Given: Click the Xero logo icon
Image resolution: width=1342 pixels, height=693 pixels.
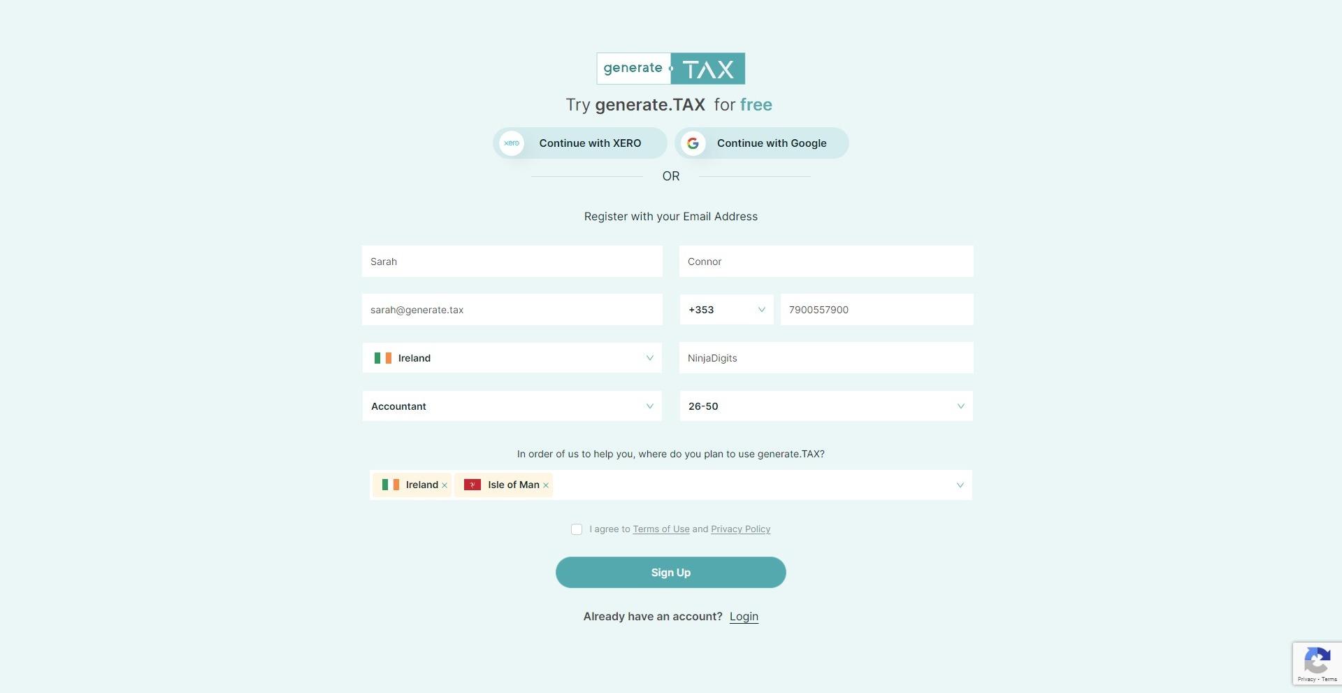Looking at the screenshot, I should [x=512, y=143].
